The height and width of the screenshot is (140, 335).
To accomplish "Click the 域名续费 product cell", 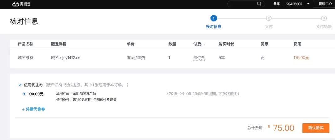I will pos(25,58).
